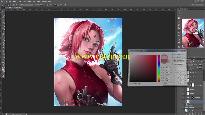Select the Lasso tool

click(x=3, y=17)
